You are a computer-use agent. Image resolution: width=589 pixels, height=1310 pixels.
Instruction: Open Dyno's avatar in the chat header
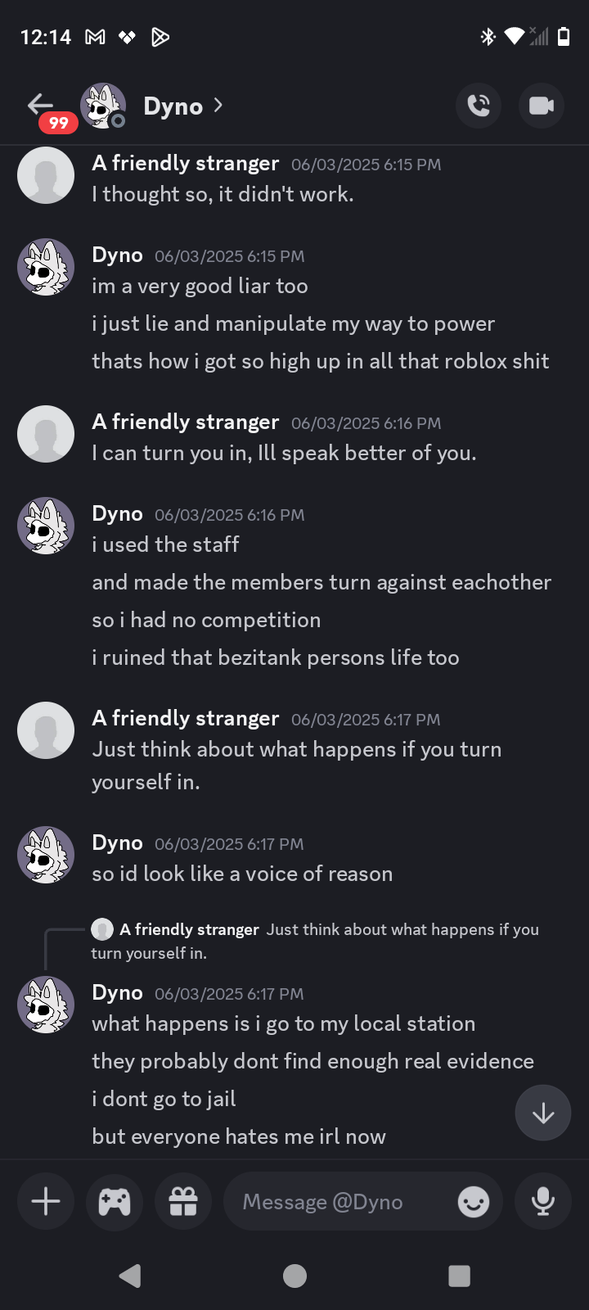click(103, 106)
